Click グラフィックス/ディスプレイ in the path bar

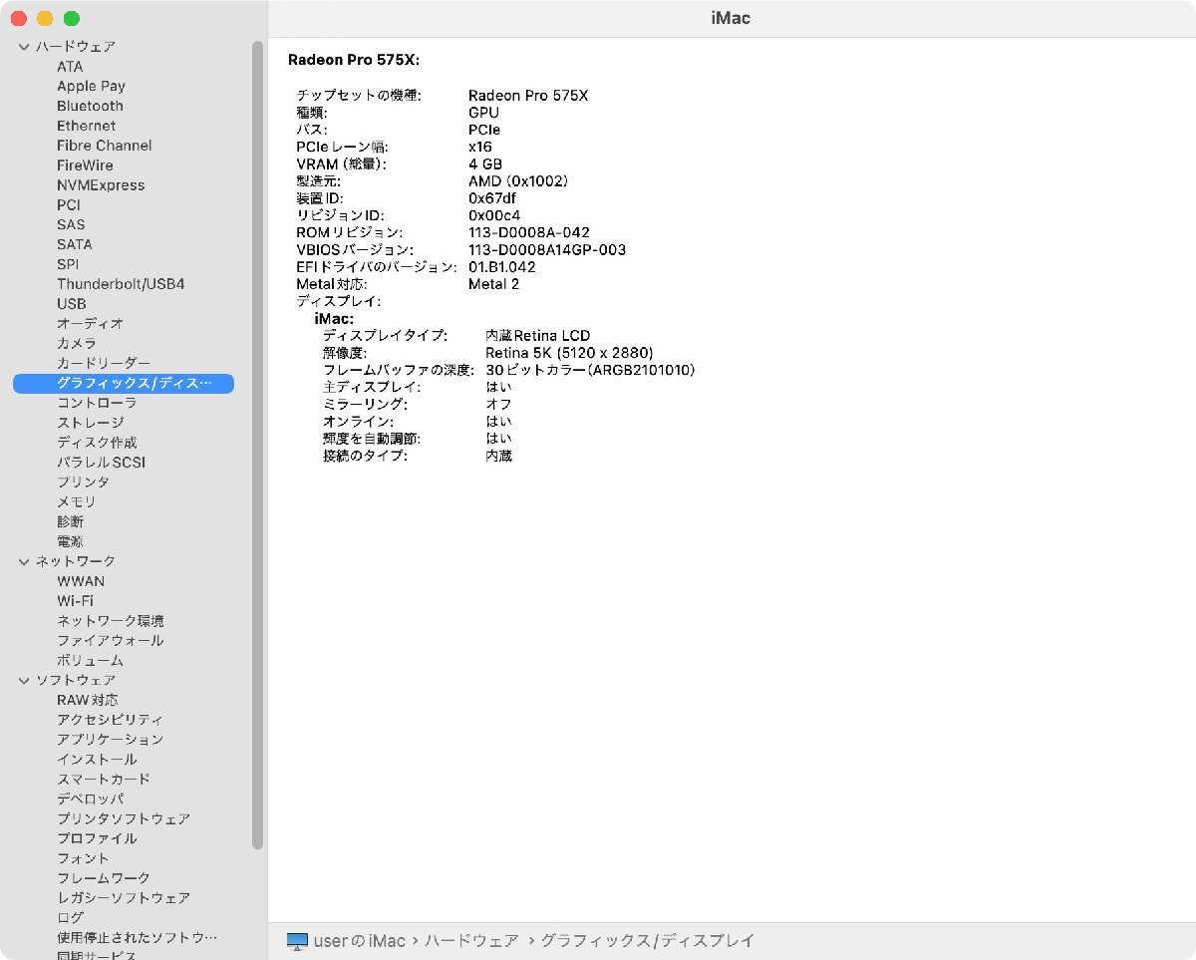pos(647,941)
